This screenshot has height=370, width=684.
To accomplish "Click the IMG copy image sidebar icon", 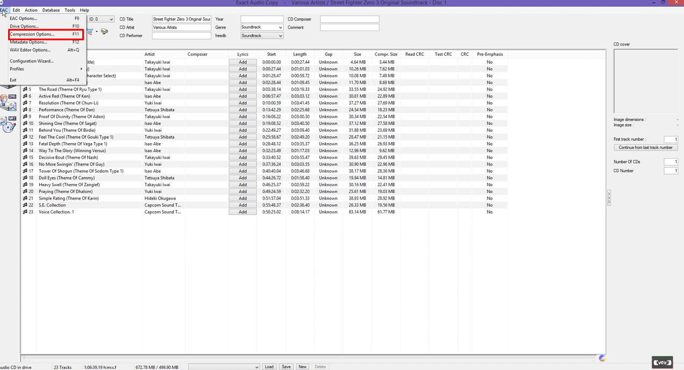I will click(x=9, y=102).
